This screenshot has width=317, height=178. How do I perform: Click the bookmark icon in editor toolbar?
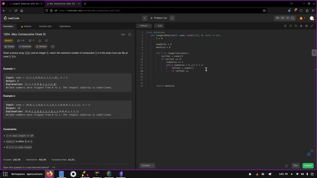pos(285,26)
